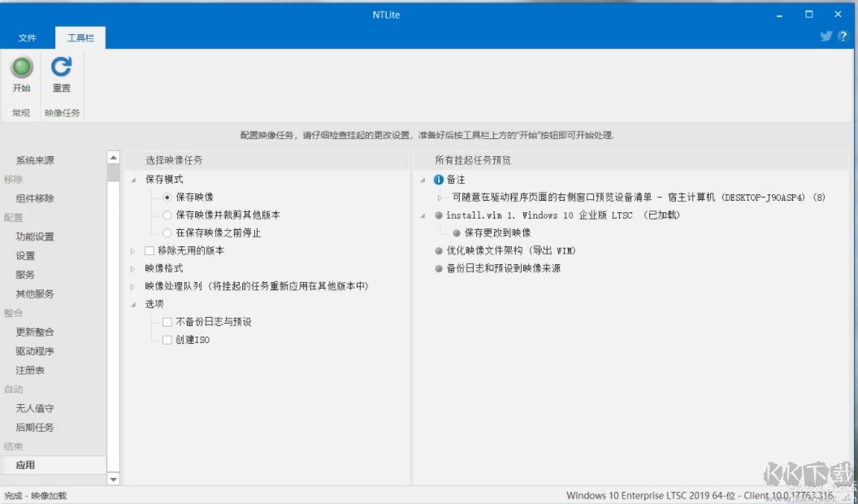Open the 无人值守 section in sidebar
858x504 pixels.
[x=34, y=408]
